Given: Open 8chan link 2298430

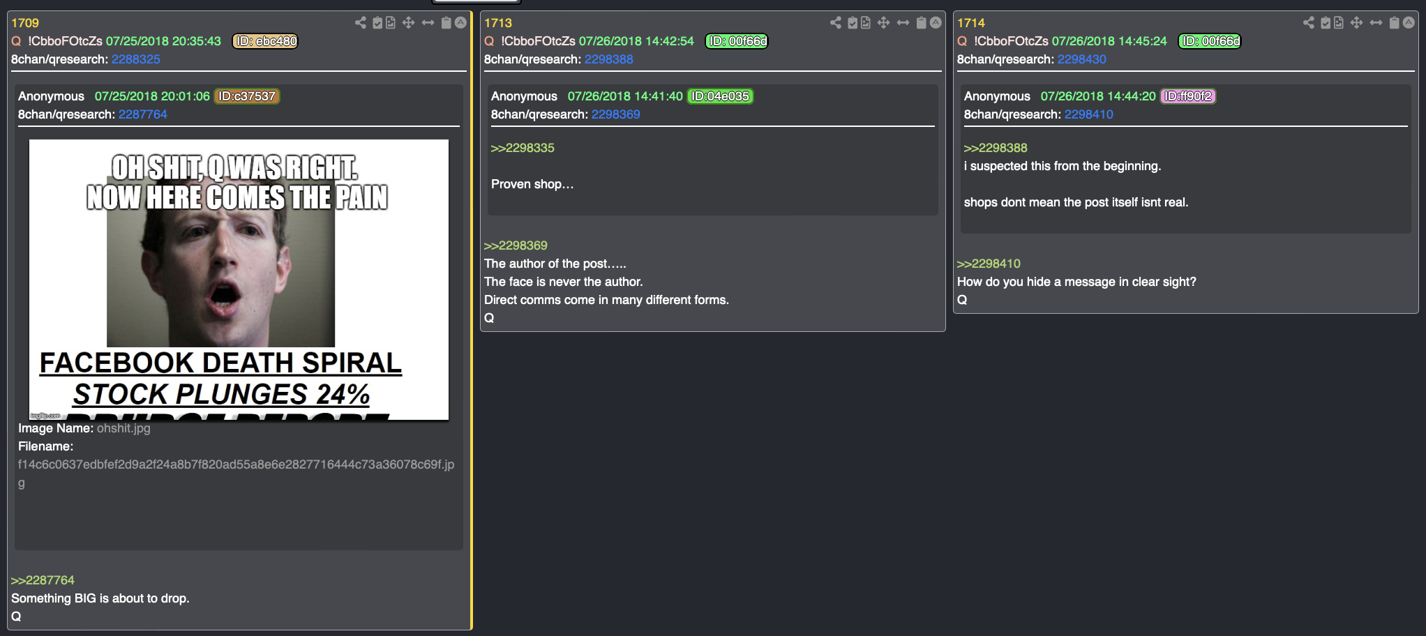Looking at the screenshot, I should tap(1082, 59).
